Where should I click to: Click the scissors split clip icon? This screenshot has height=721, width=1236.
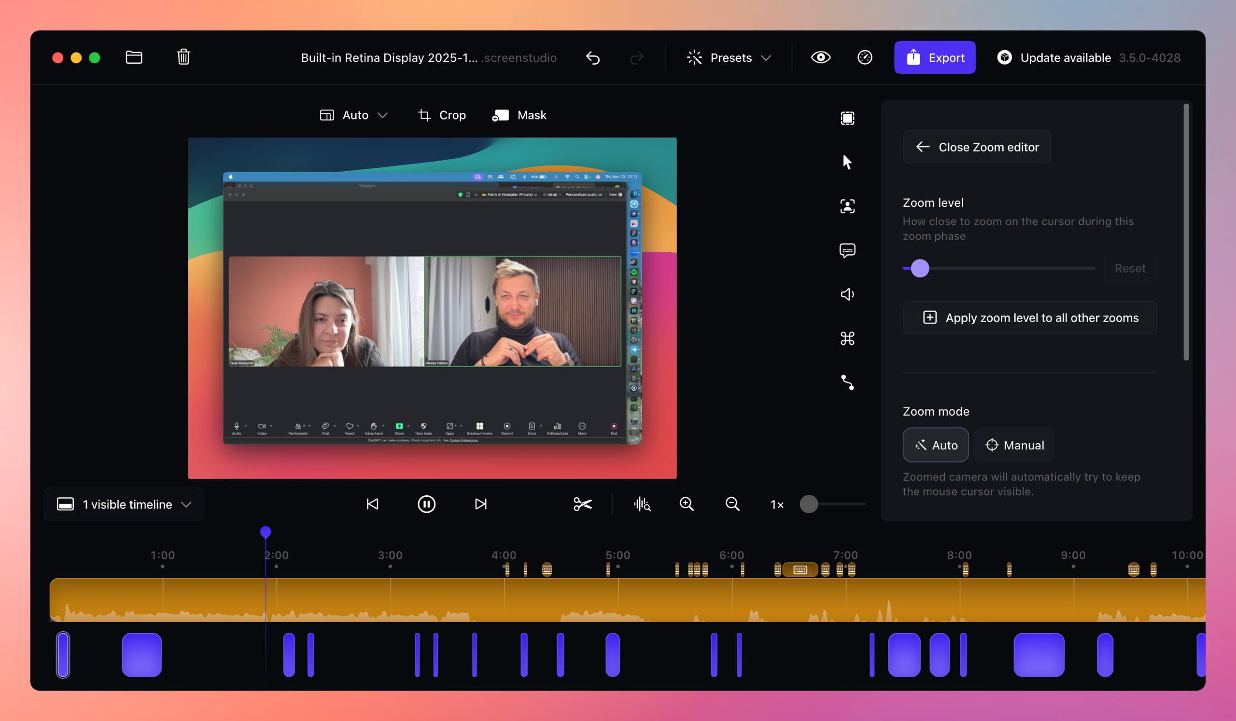coord(583,504)
